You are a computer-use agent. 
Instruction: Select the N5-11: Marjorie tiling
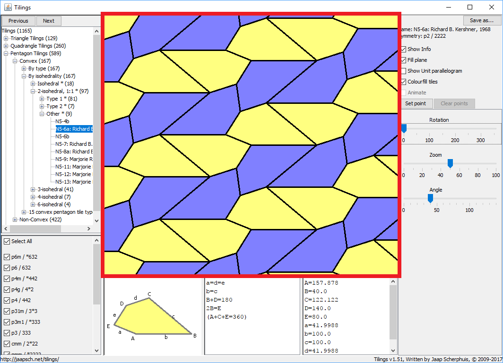click(74, 167)
